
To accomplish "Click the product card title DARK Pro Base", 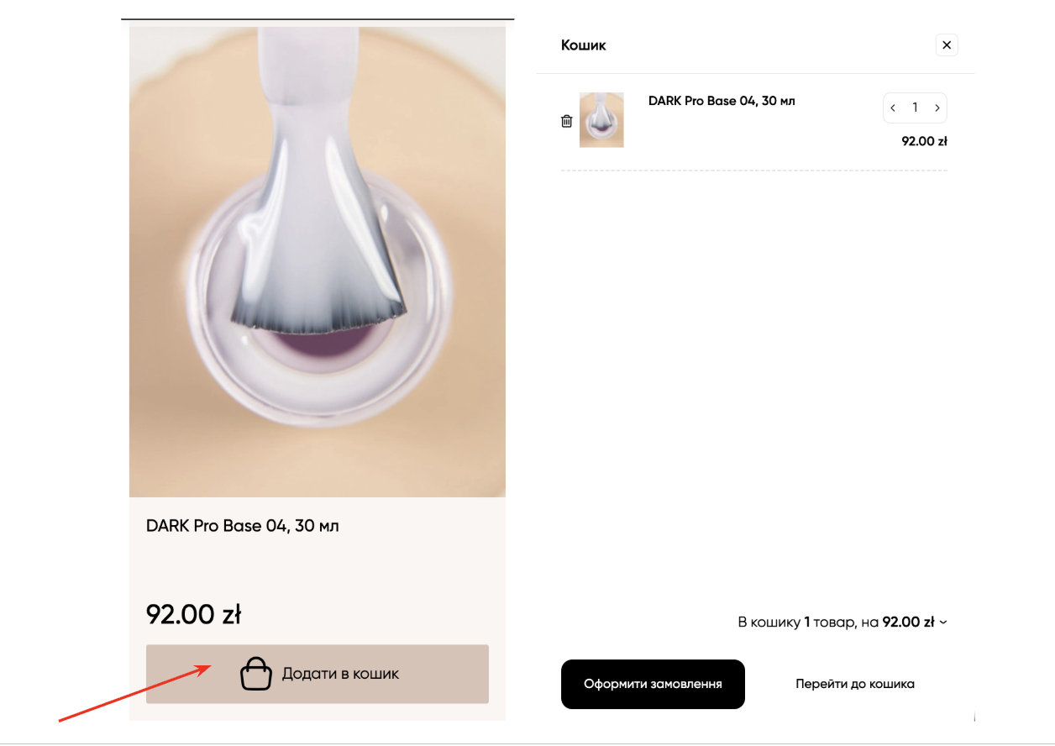I will pyautogui.click(x=243, y=526).
